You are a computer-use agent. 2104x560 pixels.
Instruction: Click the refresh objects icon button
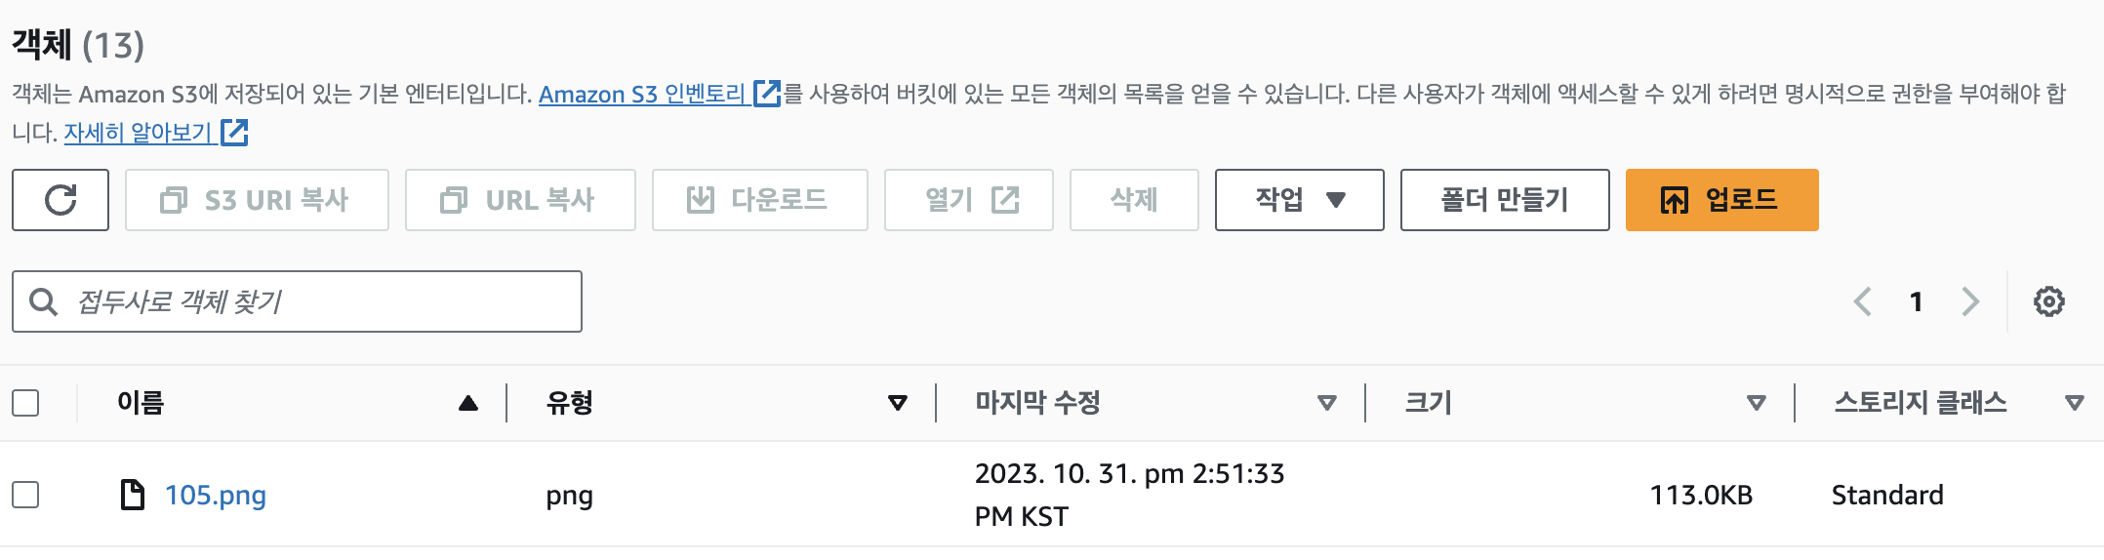pyautogui.click(x=61, y=200)
